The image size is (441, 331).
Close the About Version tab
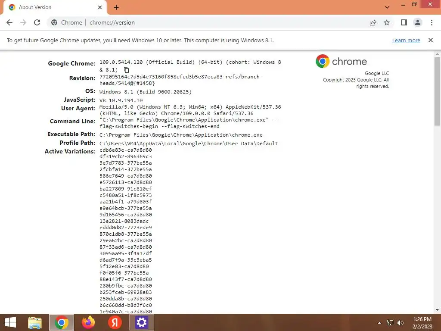[x=100, y=7]
